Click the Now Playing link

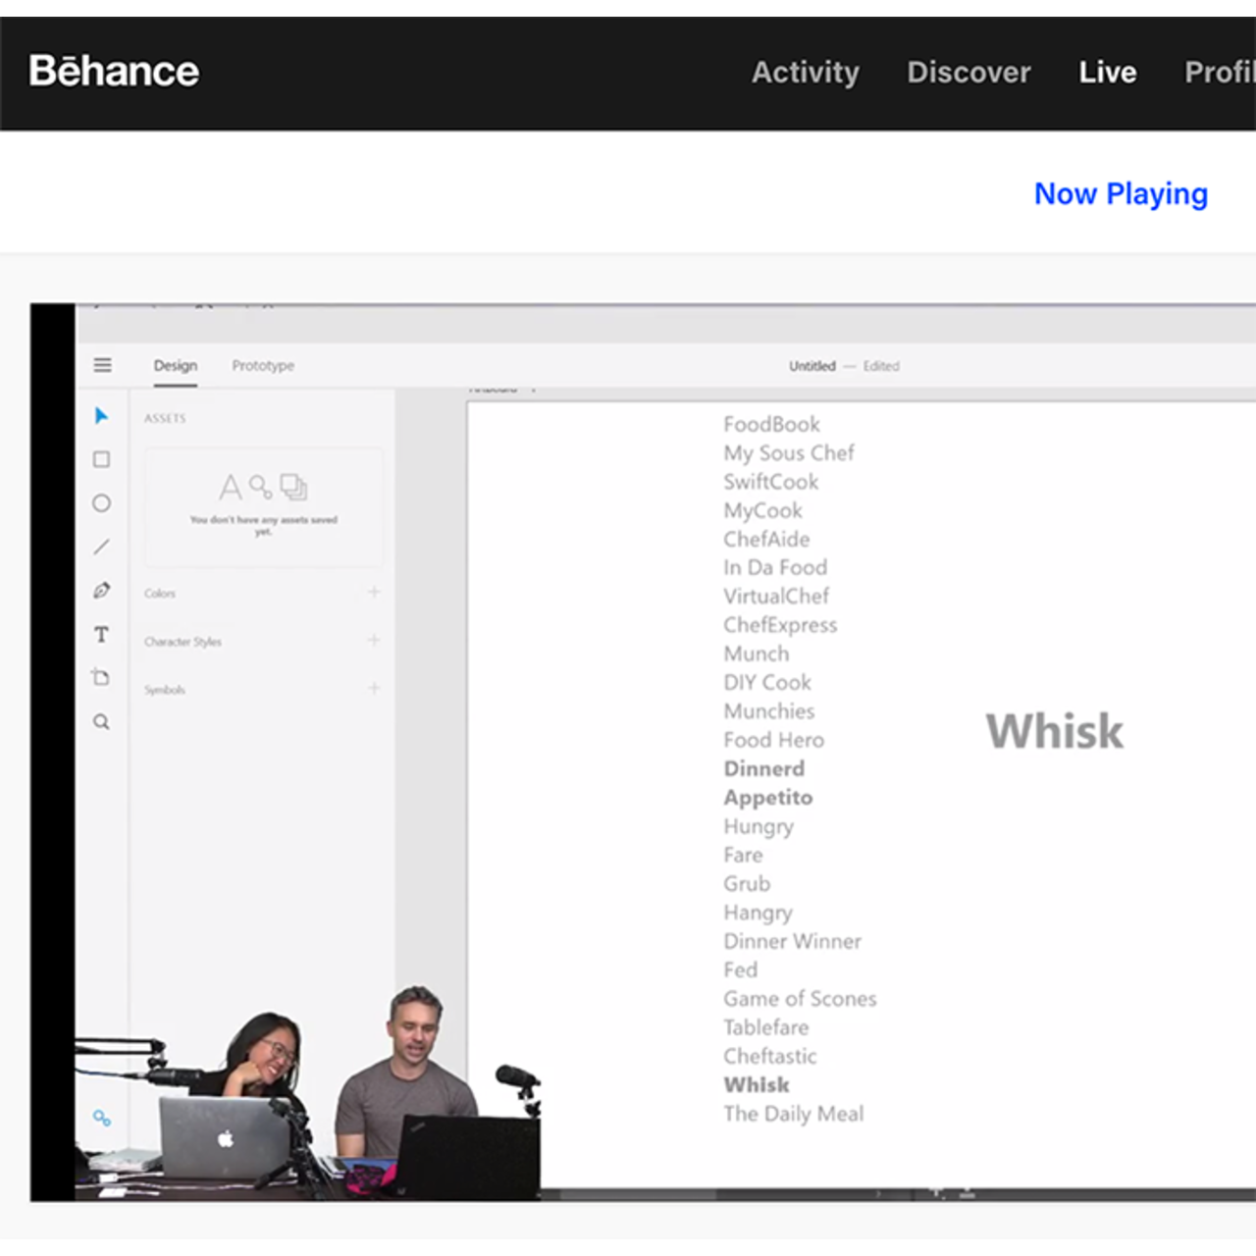[x=1121, y=193]
